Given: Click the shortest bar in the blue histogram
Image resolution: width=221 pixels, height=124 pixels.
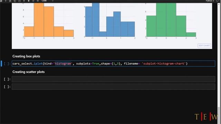Looking at the screenshot, I should click(x=103, y=34).
